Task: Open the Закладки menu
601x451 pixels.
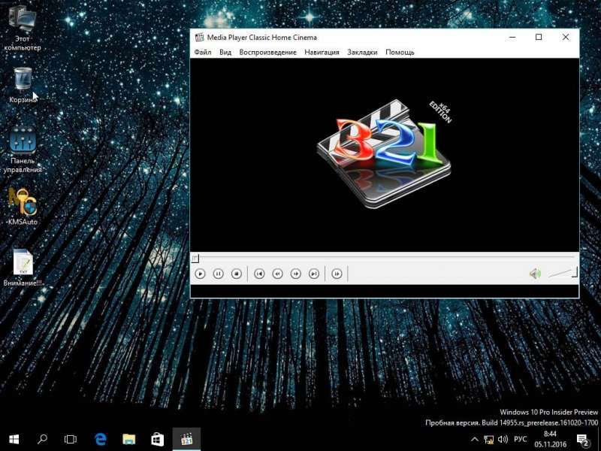Action: click(362, 53)
